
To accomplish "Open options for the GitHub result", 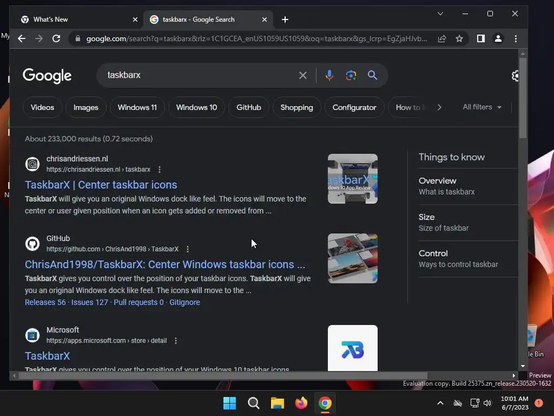I will tap(188, 249).
